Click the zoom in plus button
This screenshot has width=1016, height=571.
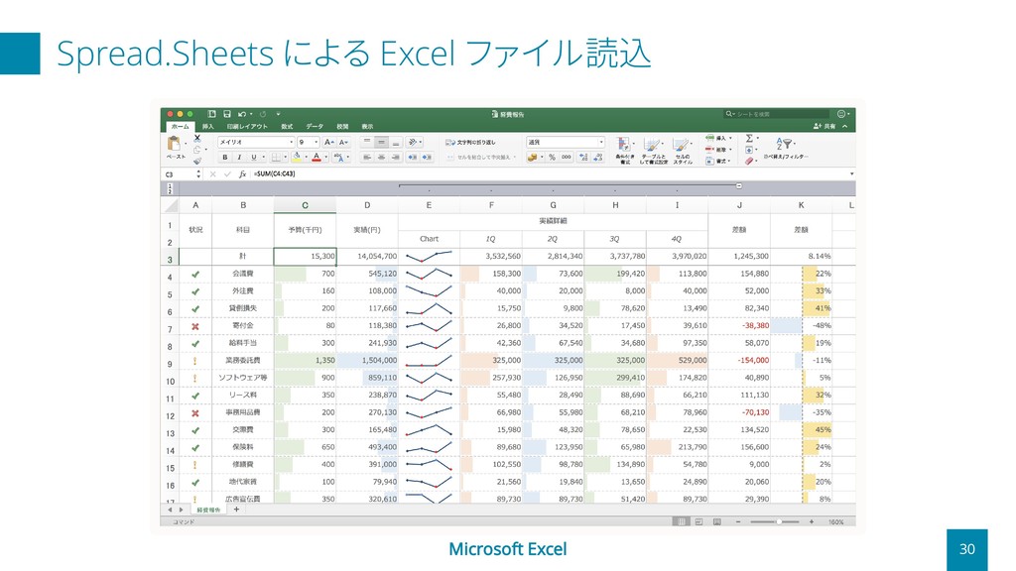point(812,521)
